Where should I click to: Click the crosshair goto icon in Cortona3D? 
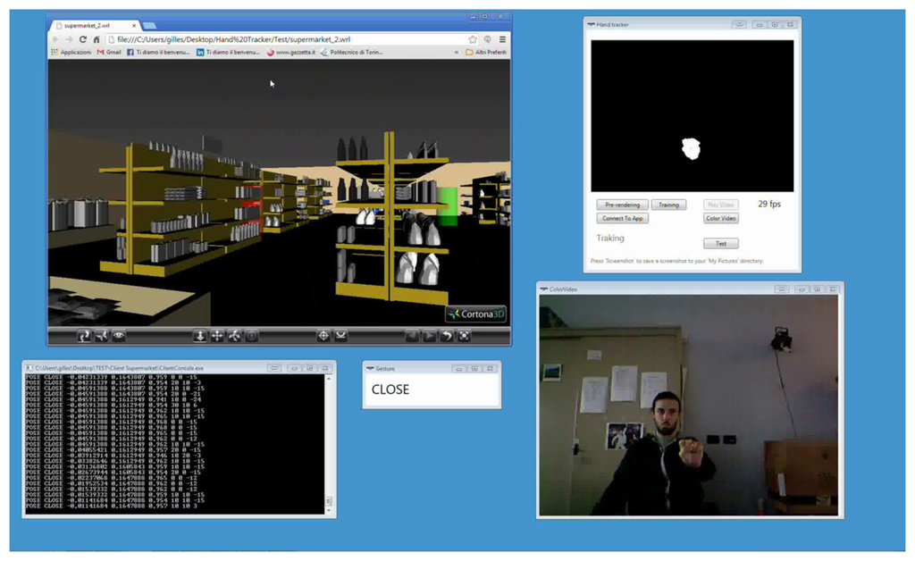323,336
